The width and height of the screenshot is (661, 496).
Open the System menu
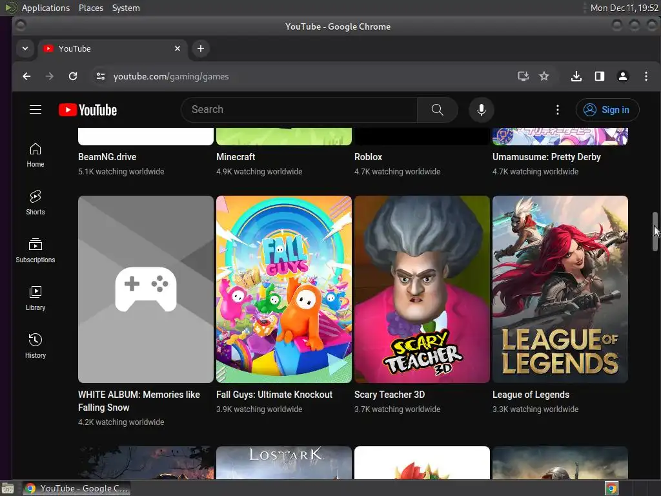point(126,8)
